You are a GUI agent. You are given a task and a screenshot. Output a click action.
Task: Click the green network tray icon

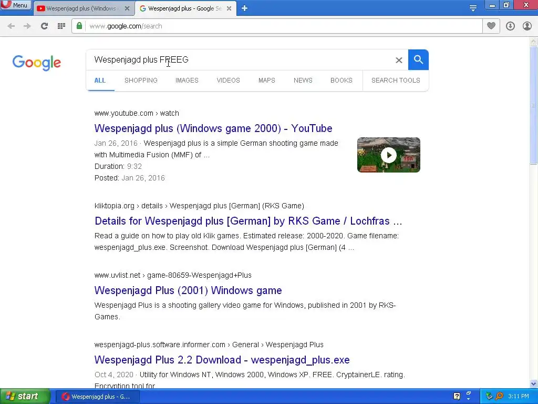[489, 397]
